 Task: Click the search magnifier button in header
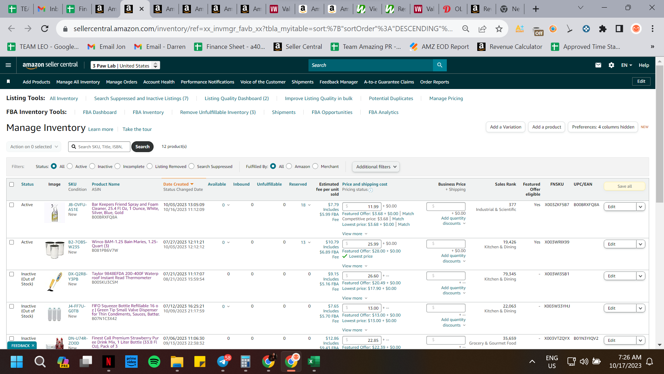coord(440,65)
